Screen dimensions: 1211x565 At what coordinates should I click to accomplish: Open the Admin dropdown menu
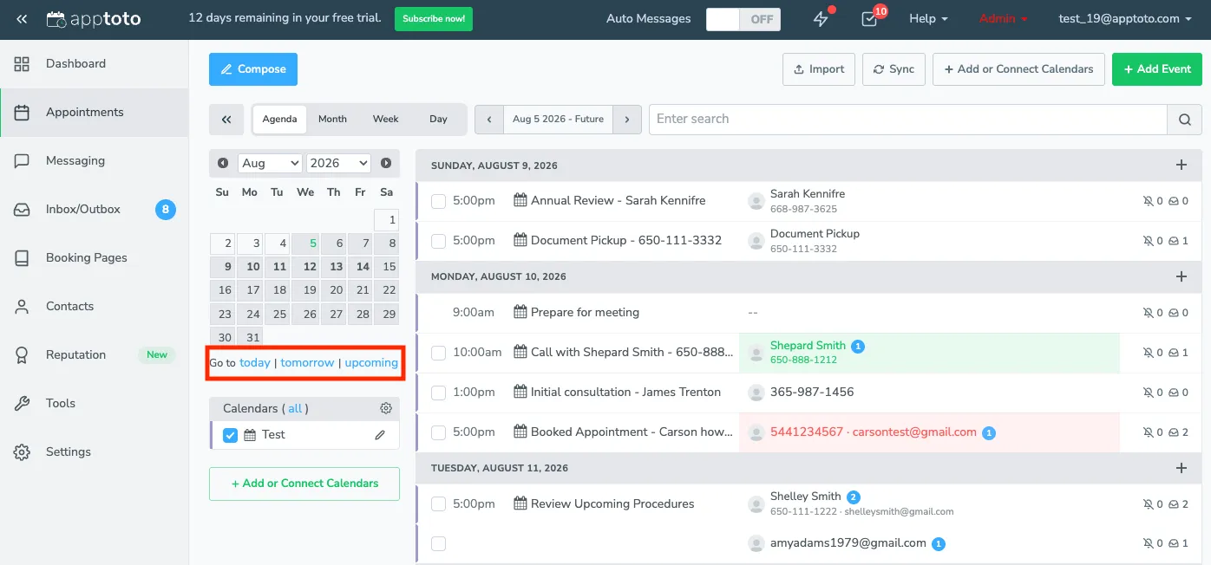point(1003,19)
